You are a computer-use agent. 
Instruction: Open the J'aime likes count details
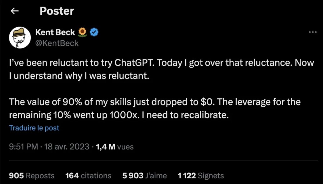[x=144, y=176]
